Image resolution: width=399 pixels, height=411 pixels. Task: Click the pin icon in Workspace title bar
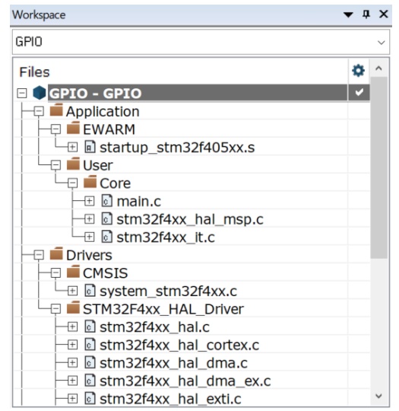(x=366, y=14)
